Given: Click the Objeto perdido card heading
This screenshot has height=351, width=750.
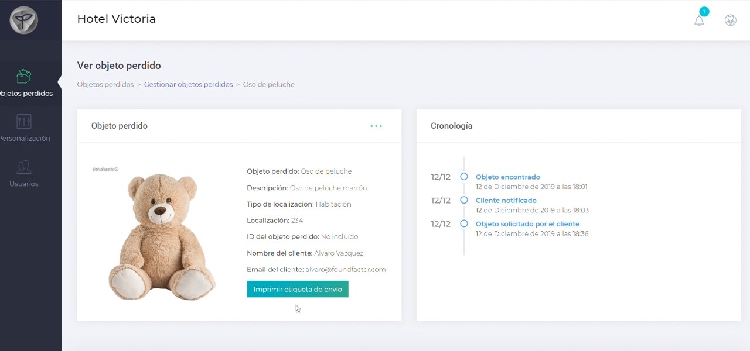Looking at the screenshot, I should pos(120,126).
